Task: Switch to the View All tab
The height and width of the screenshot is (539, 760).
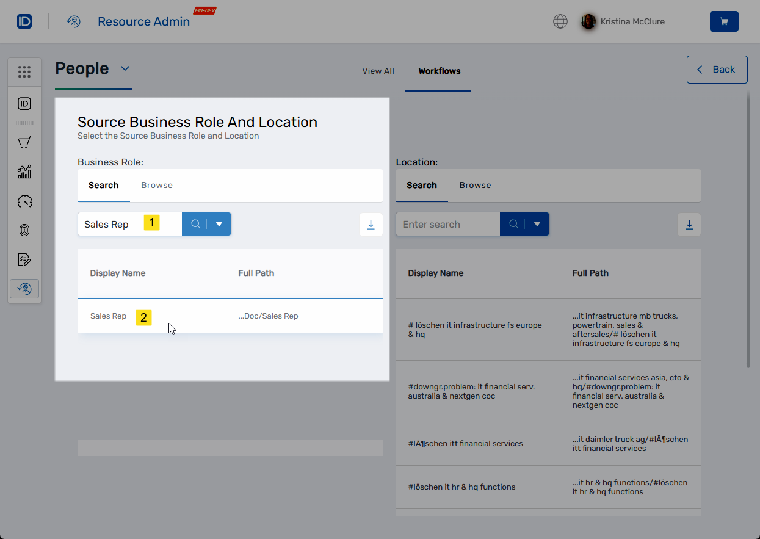Action: tap(378, 71)
